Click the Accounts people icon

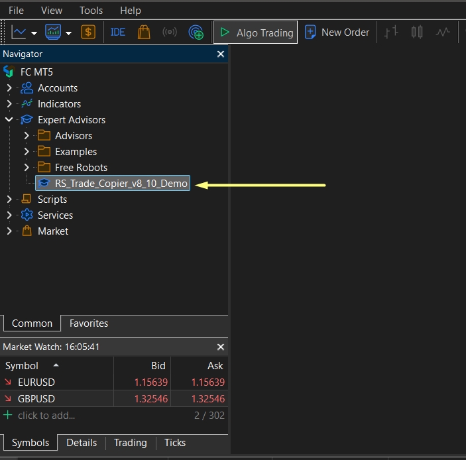[x=27, y=88]
